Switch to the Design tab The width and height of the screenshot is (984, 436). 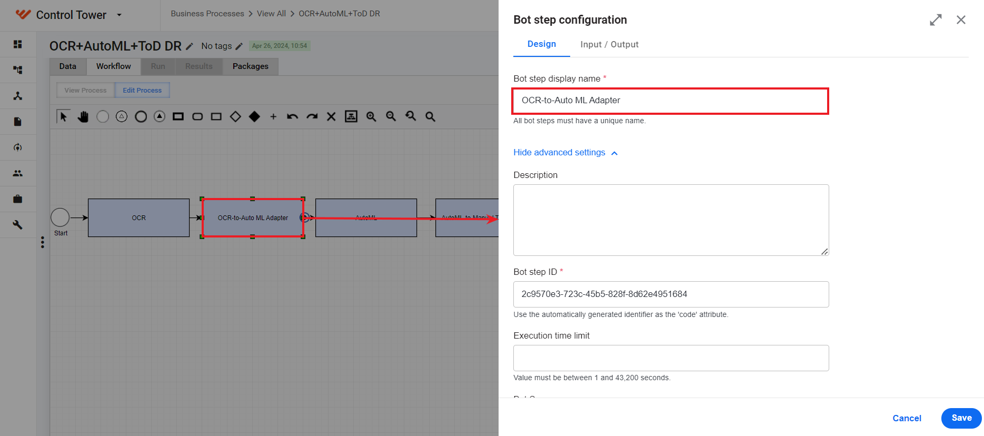coord(542,44)
